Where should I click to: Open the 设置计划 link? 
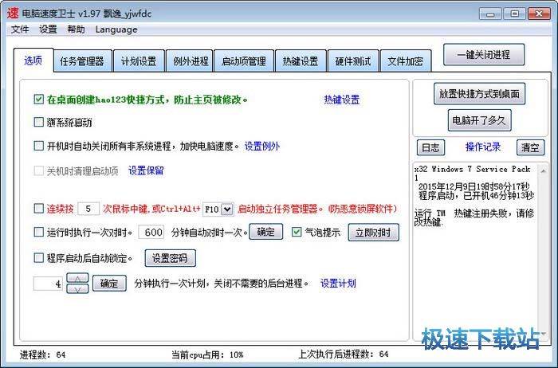[338, 284]
